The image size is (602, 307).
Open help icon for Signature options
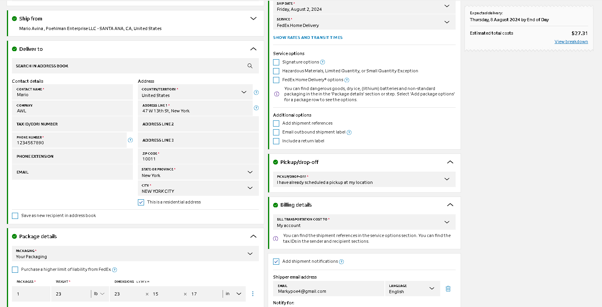[323, 62]
